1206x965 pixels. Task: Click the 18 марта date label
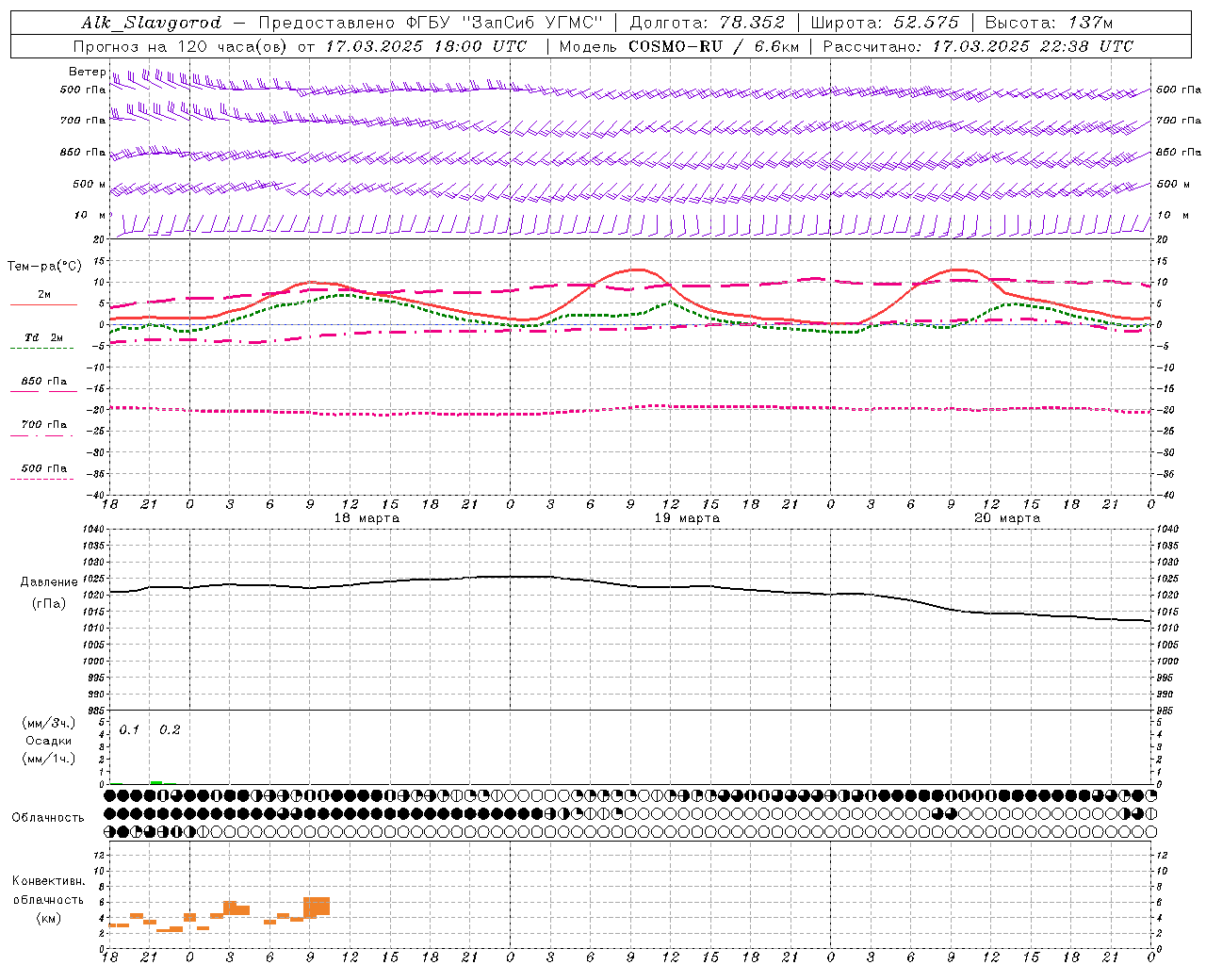click(367, 518)
